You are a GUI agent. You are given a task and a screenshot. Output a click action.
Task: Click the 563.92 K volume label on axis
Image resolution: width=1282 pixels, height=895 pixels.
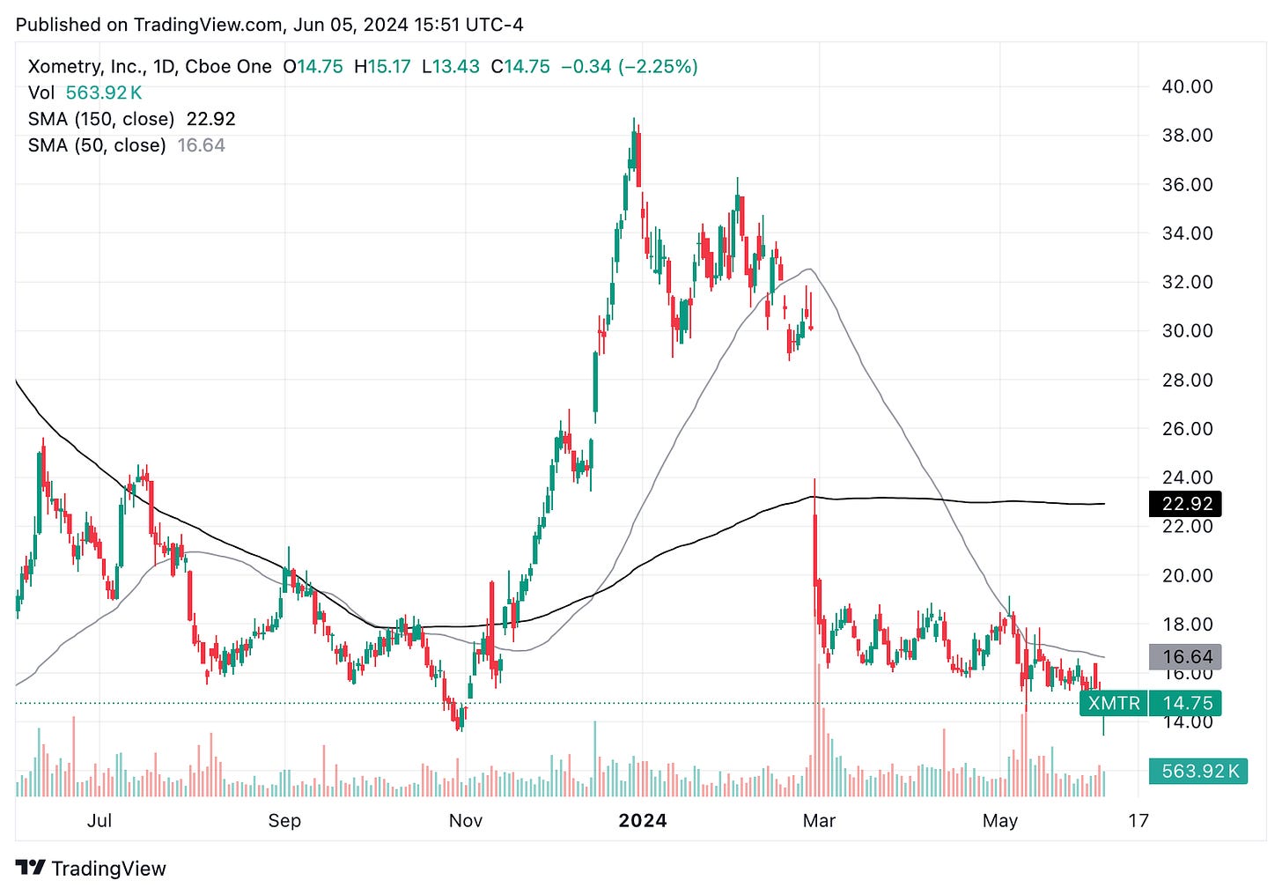point(1198,771)
